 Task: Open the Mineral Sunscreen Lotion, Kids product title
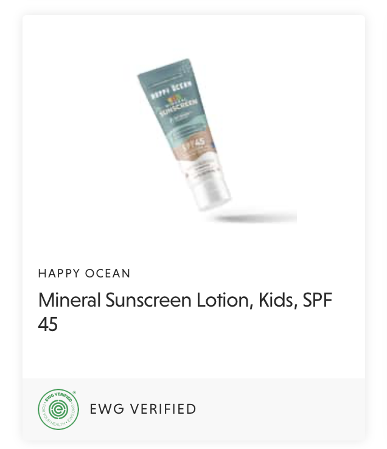185,312
